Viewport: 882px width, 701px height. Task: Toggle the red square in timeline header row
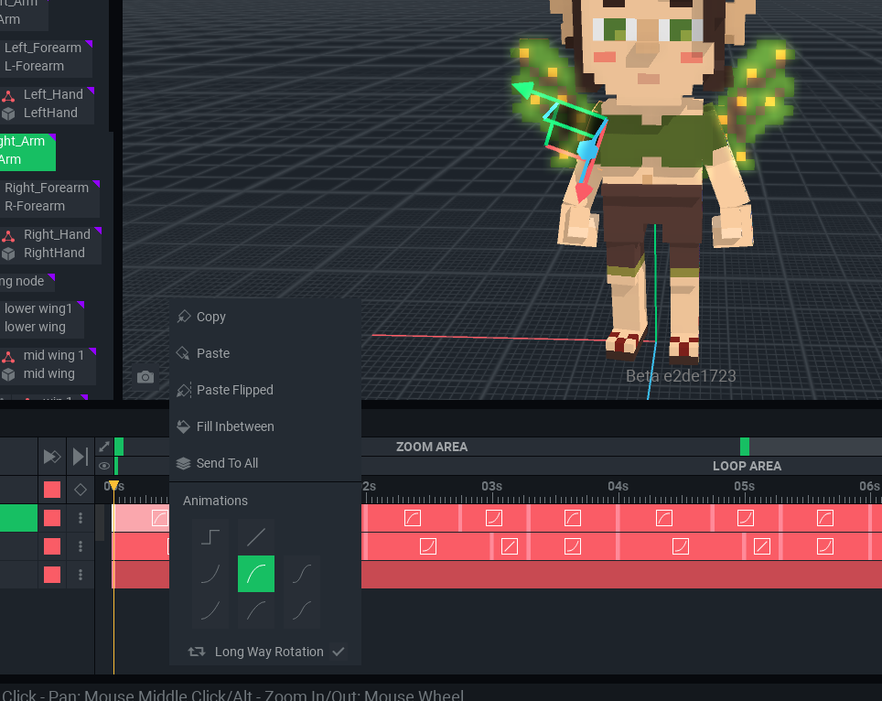tap(52, 490)
